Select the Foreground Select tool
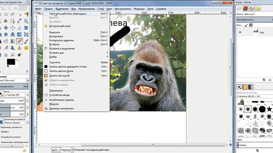 [6, 21]
